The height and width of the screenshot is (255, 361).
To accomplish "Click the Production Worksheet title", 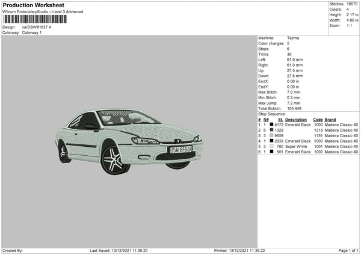I will pos(33,5).
